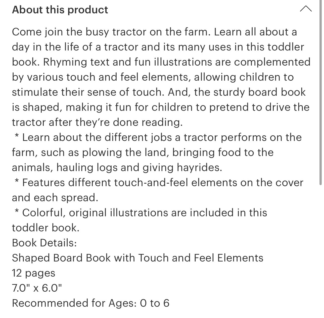Click the Book Details: label
The width and height of the screenshot is (324, 318).
[x=44, y=243]
